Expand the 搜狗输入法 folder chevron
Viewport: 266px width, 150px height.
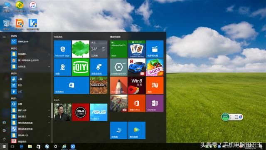point(49,135)
